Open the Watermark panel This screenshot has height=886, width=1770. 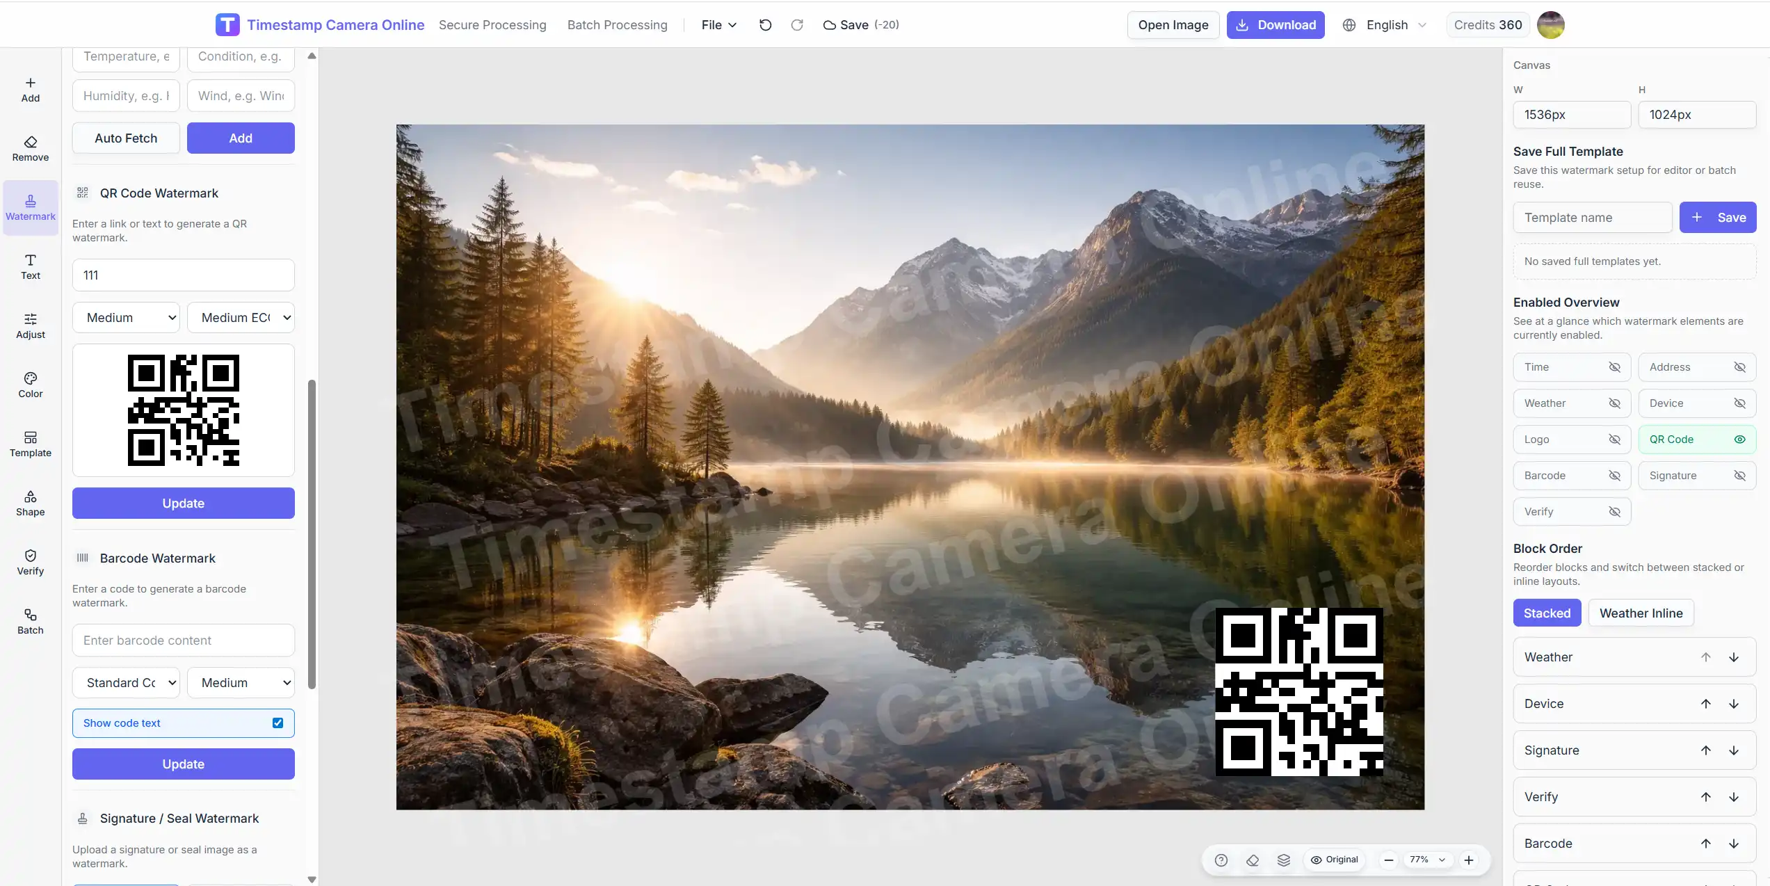pos(31,208)
